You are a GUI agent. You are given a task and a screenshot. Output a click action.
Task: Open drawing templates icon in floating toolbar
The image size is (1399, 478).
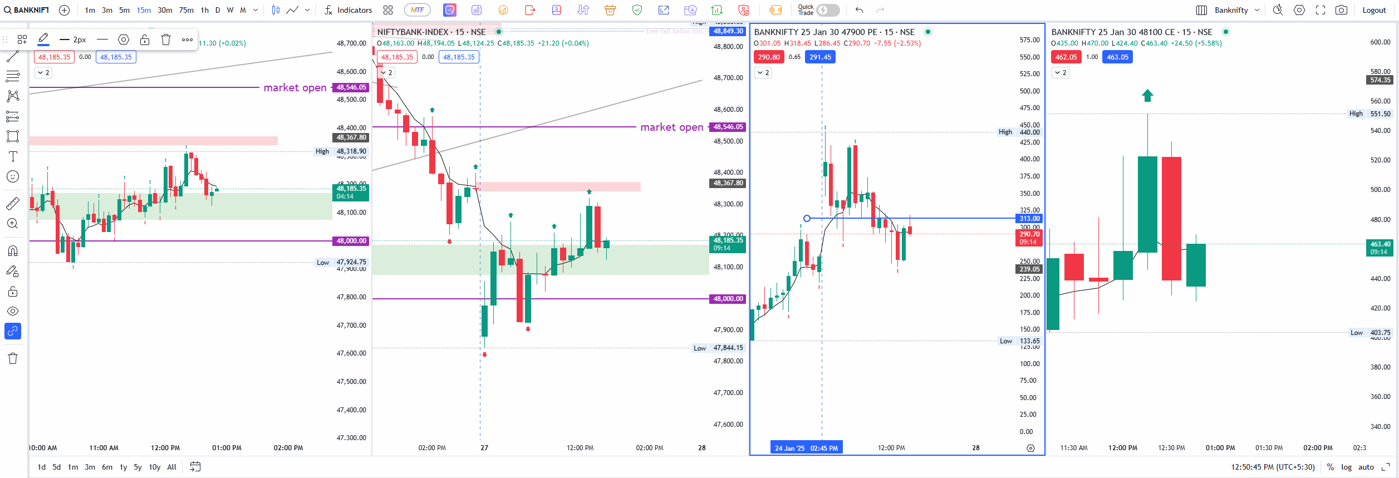point(22,40)
